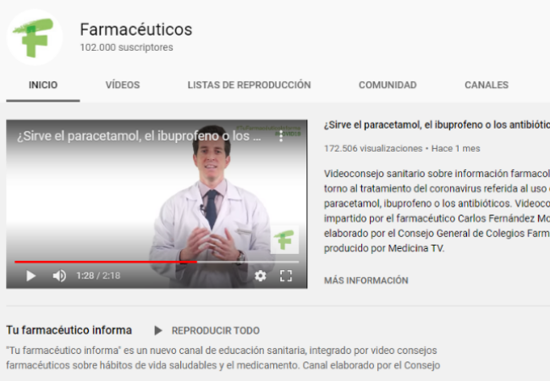550x381 pixels.
Task: Mute the video with the speaker icon
Action: [x=59, y=276]
